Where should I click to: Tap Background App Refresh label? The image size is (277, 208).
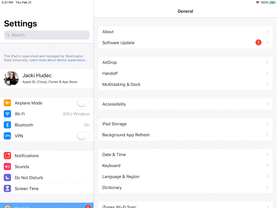coord(126,135)
